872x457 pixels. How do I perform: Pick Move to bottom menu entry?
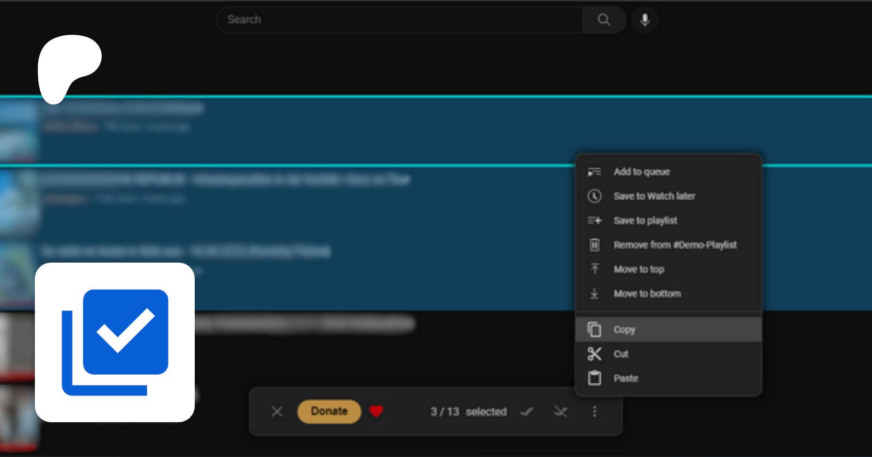647,294
